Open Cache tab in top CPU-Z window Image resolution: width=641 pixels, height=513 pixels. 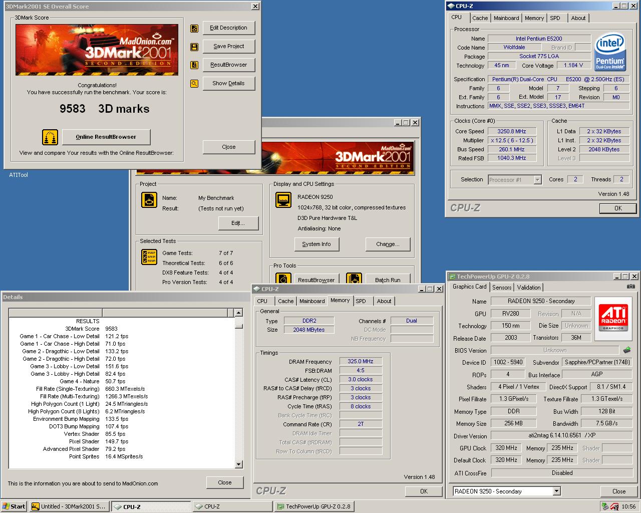click(x=480, y=18)
